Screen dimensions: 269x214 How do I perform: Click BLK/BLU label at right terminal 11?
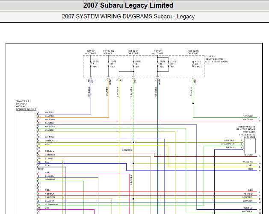point(248,208)
